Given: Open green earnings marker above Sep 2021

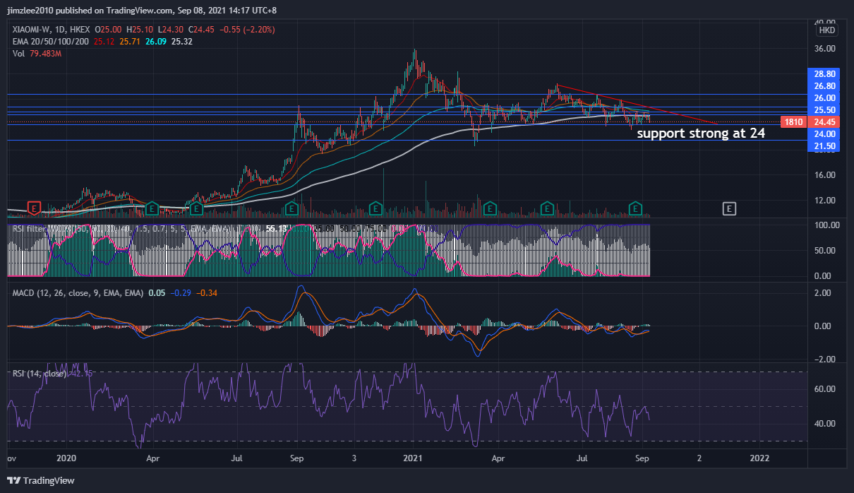Looking at the screenshot, I should pyautogui.click(x=635, y=208).
